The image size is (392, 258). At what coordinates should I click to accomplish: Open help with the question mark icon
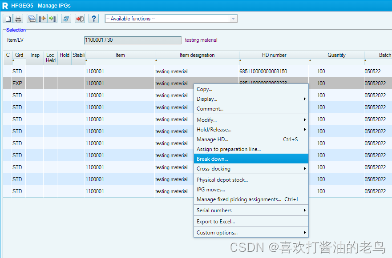93,19
